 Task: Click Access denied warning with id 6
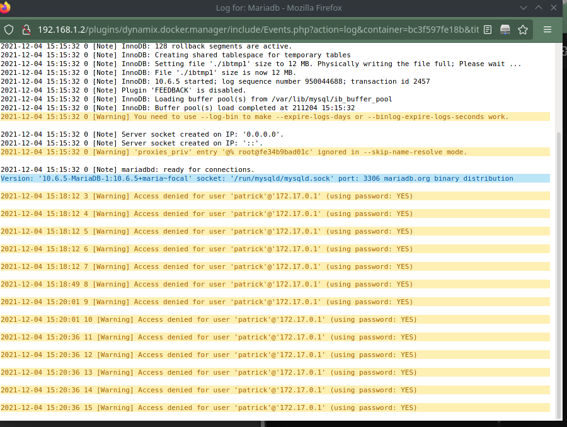tap(275, 249)
